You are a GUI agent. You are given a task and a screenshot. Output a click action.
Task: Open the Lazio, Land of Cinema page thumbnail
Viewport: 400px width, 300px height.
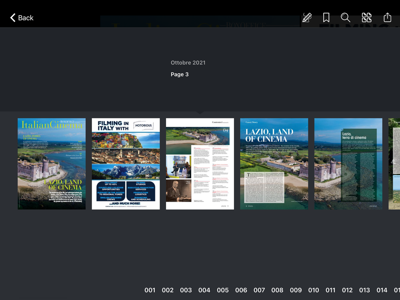274,164
